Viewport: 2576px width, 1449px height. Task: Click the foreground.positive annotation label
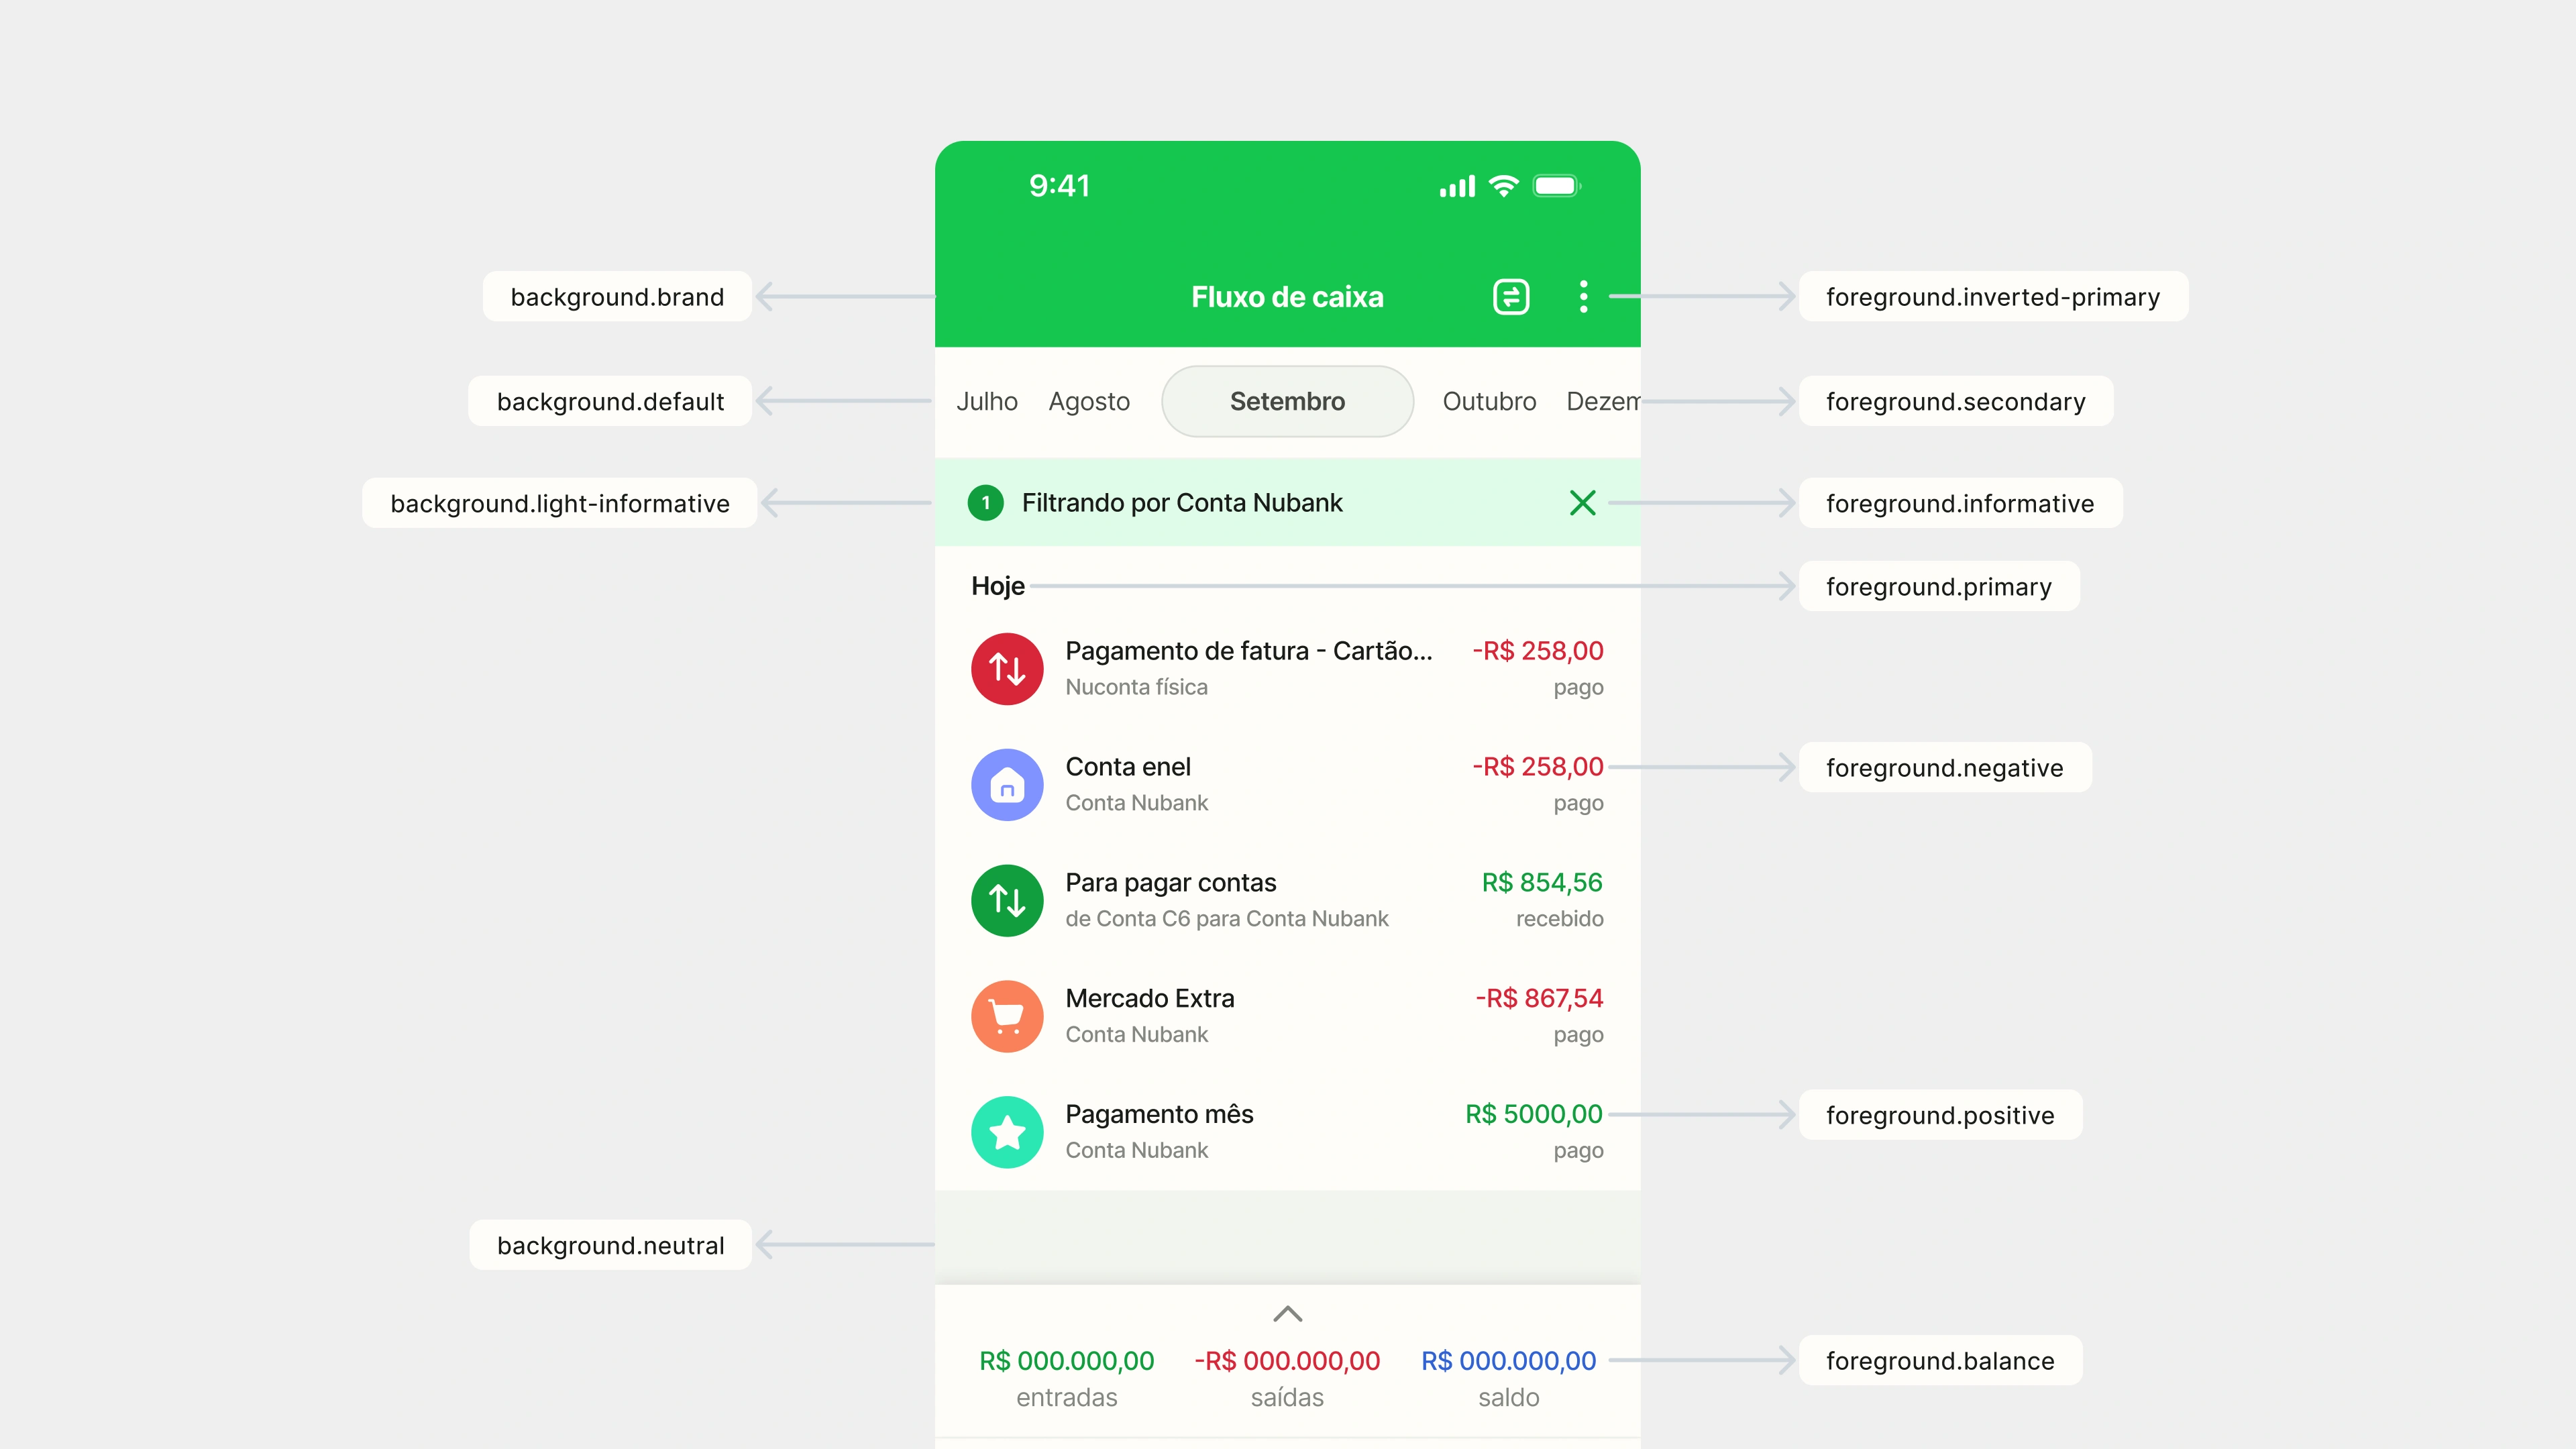(x=1940, y=1115)
